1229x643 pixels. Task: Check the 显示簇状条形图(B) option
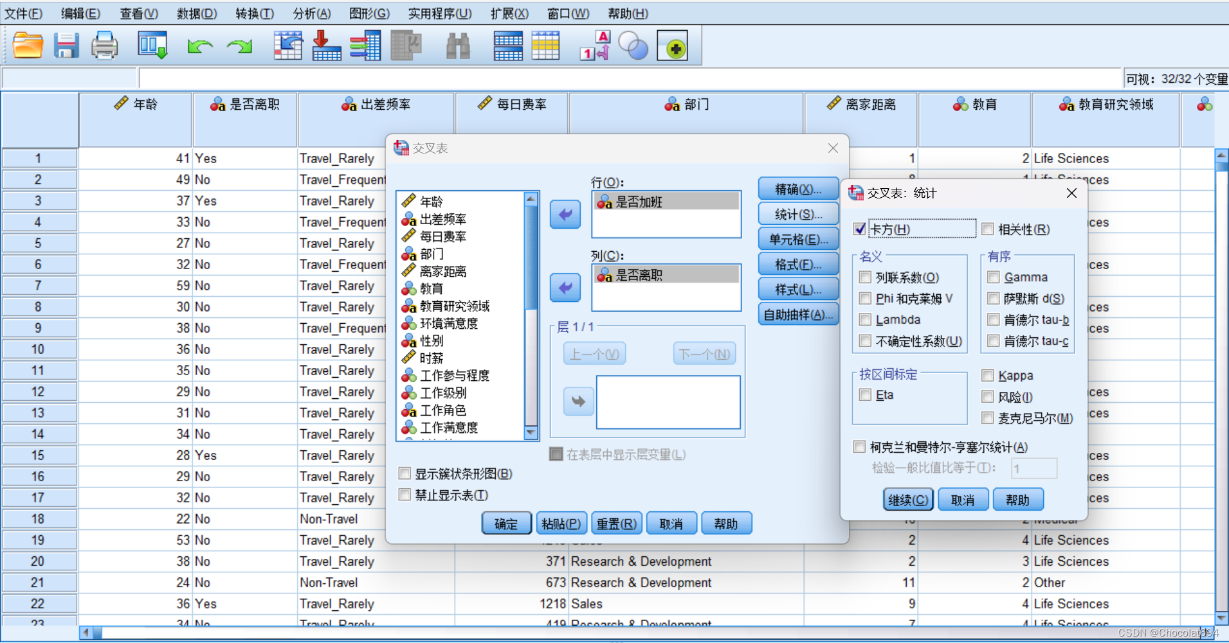click(x=405, y=473)
